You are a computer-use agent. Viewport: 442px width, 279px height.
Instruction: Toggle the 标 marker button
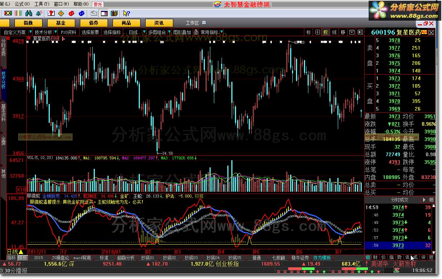coord(308,32)
